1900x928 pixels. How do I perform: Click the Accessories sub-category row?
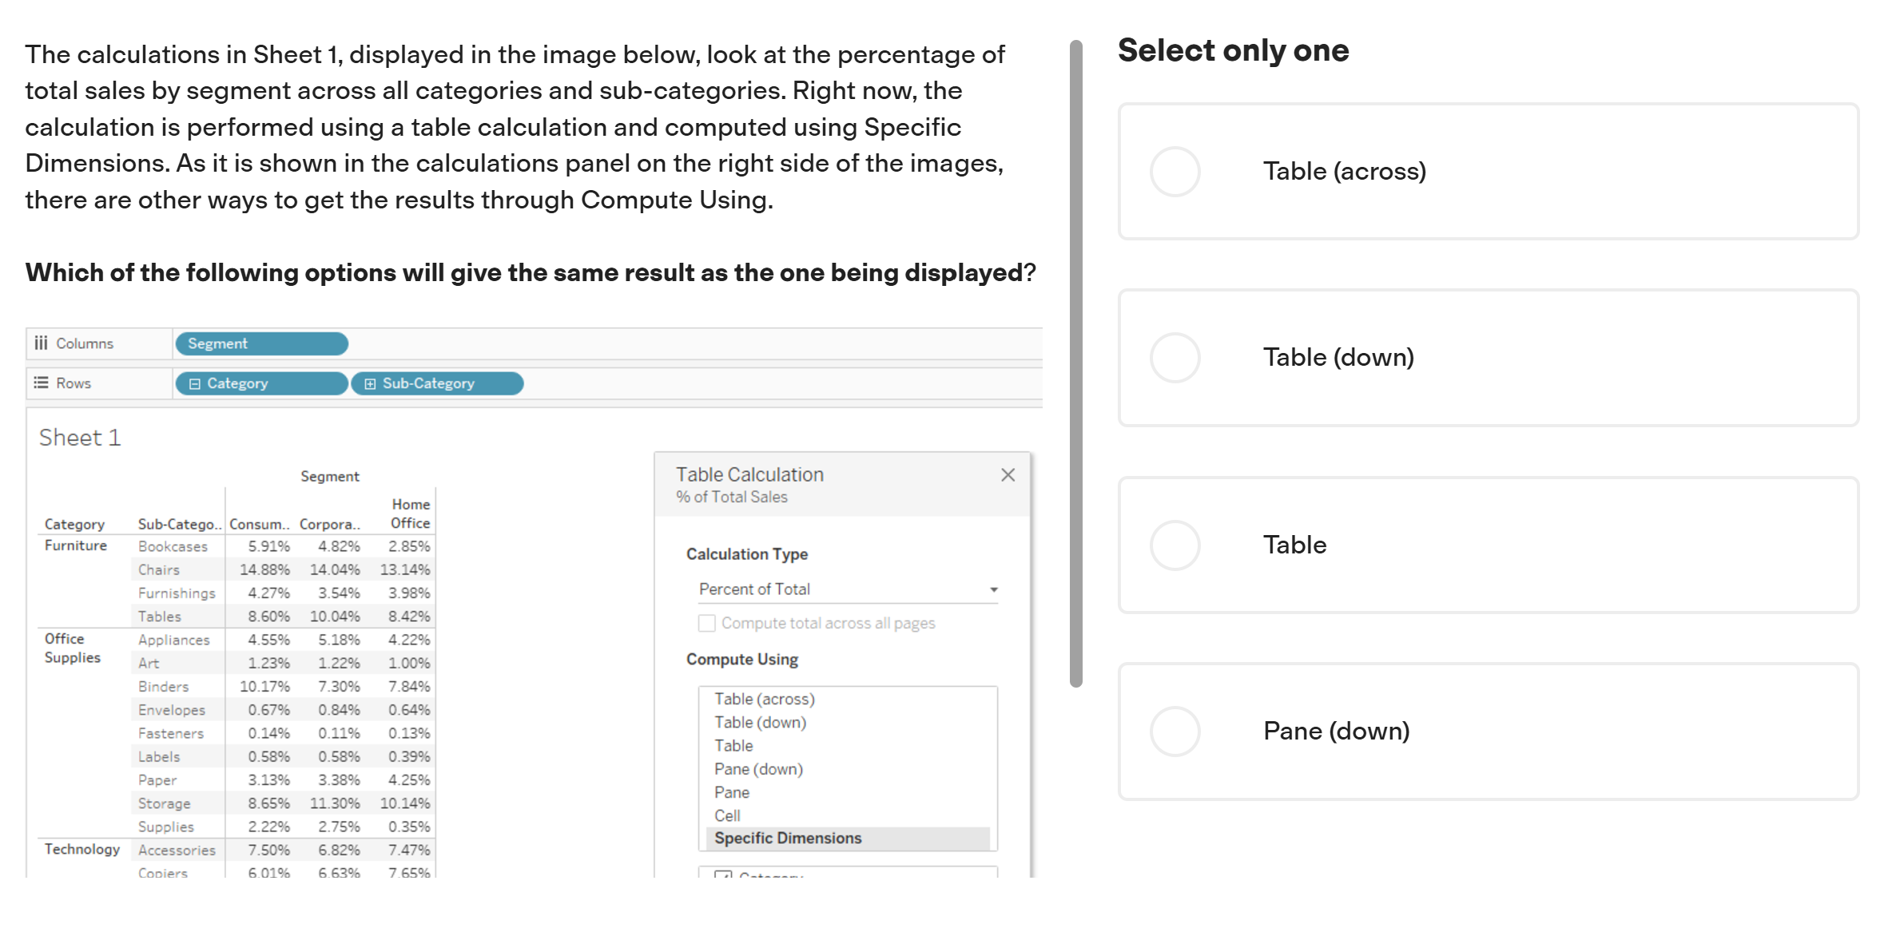[x=177, y=850]
